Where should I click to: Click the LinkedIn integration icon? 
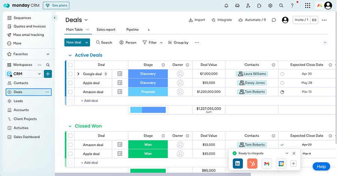click(238, 164)
